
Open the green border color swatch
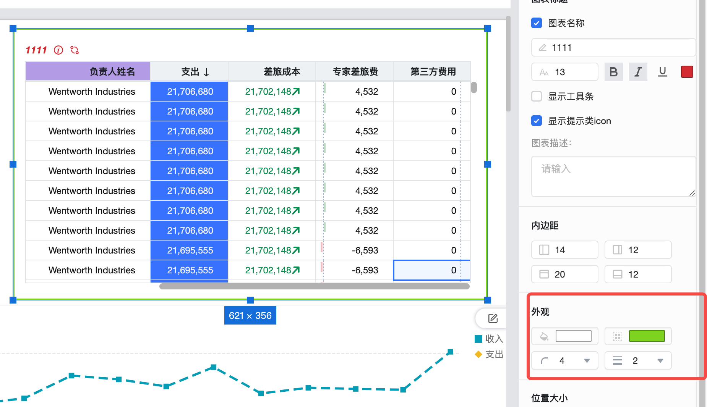pyautogui.click(x=647, y=336)
